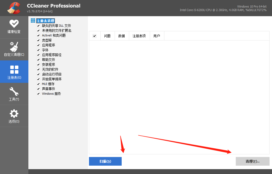Sort results by 问题 column
This screenshot has width=272, height=174.
[107, 36]
